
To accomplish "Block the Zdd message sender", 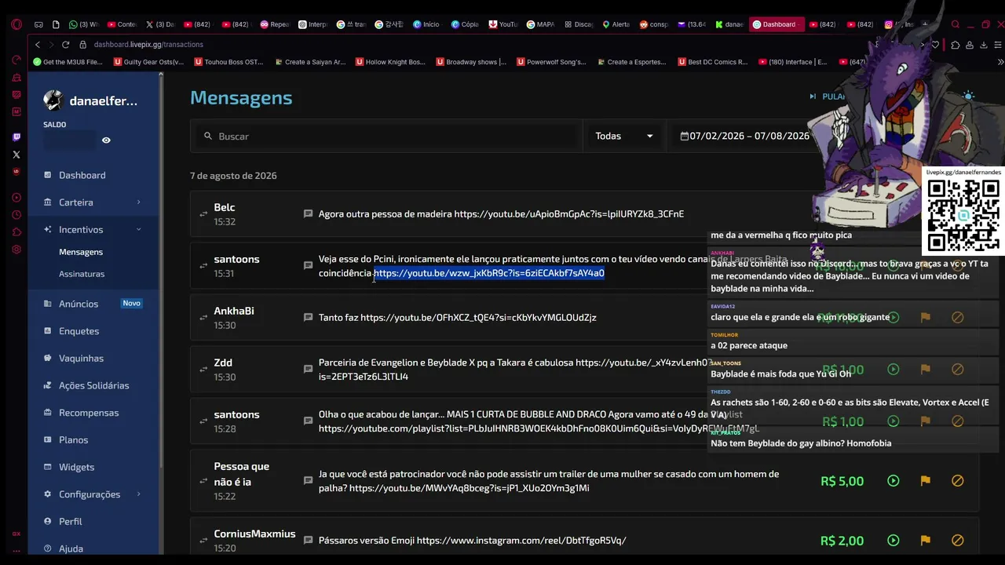I will (957, 369).
